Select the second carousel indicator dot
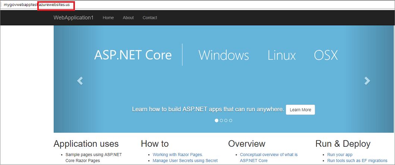Image resolution: width=395 pixels, height=165 pixels. point(221,121)
